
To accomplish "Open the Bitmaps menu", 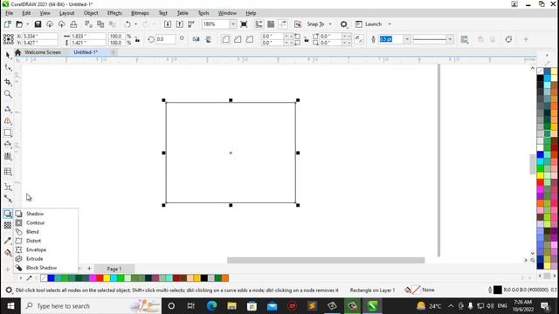I will point(140,13).
